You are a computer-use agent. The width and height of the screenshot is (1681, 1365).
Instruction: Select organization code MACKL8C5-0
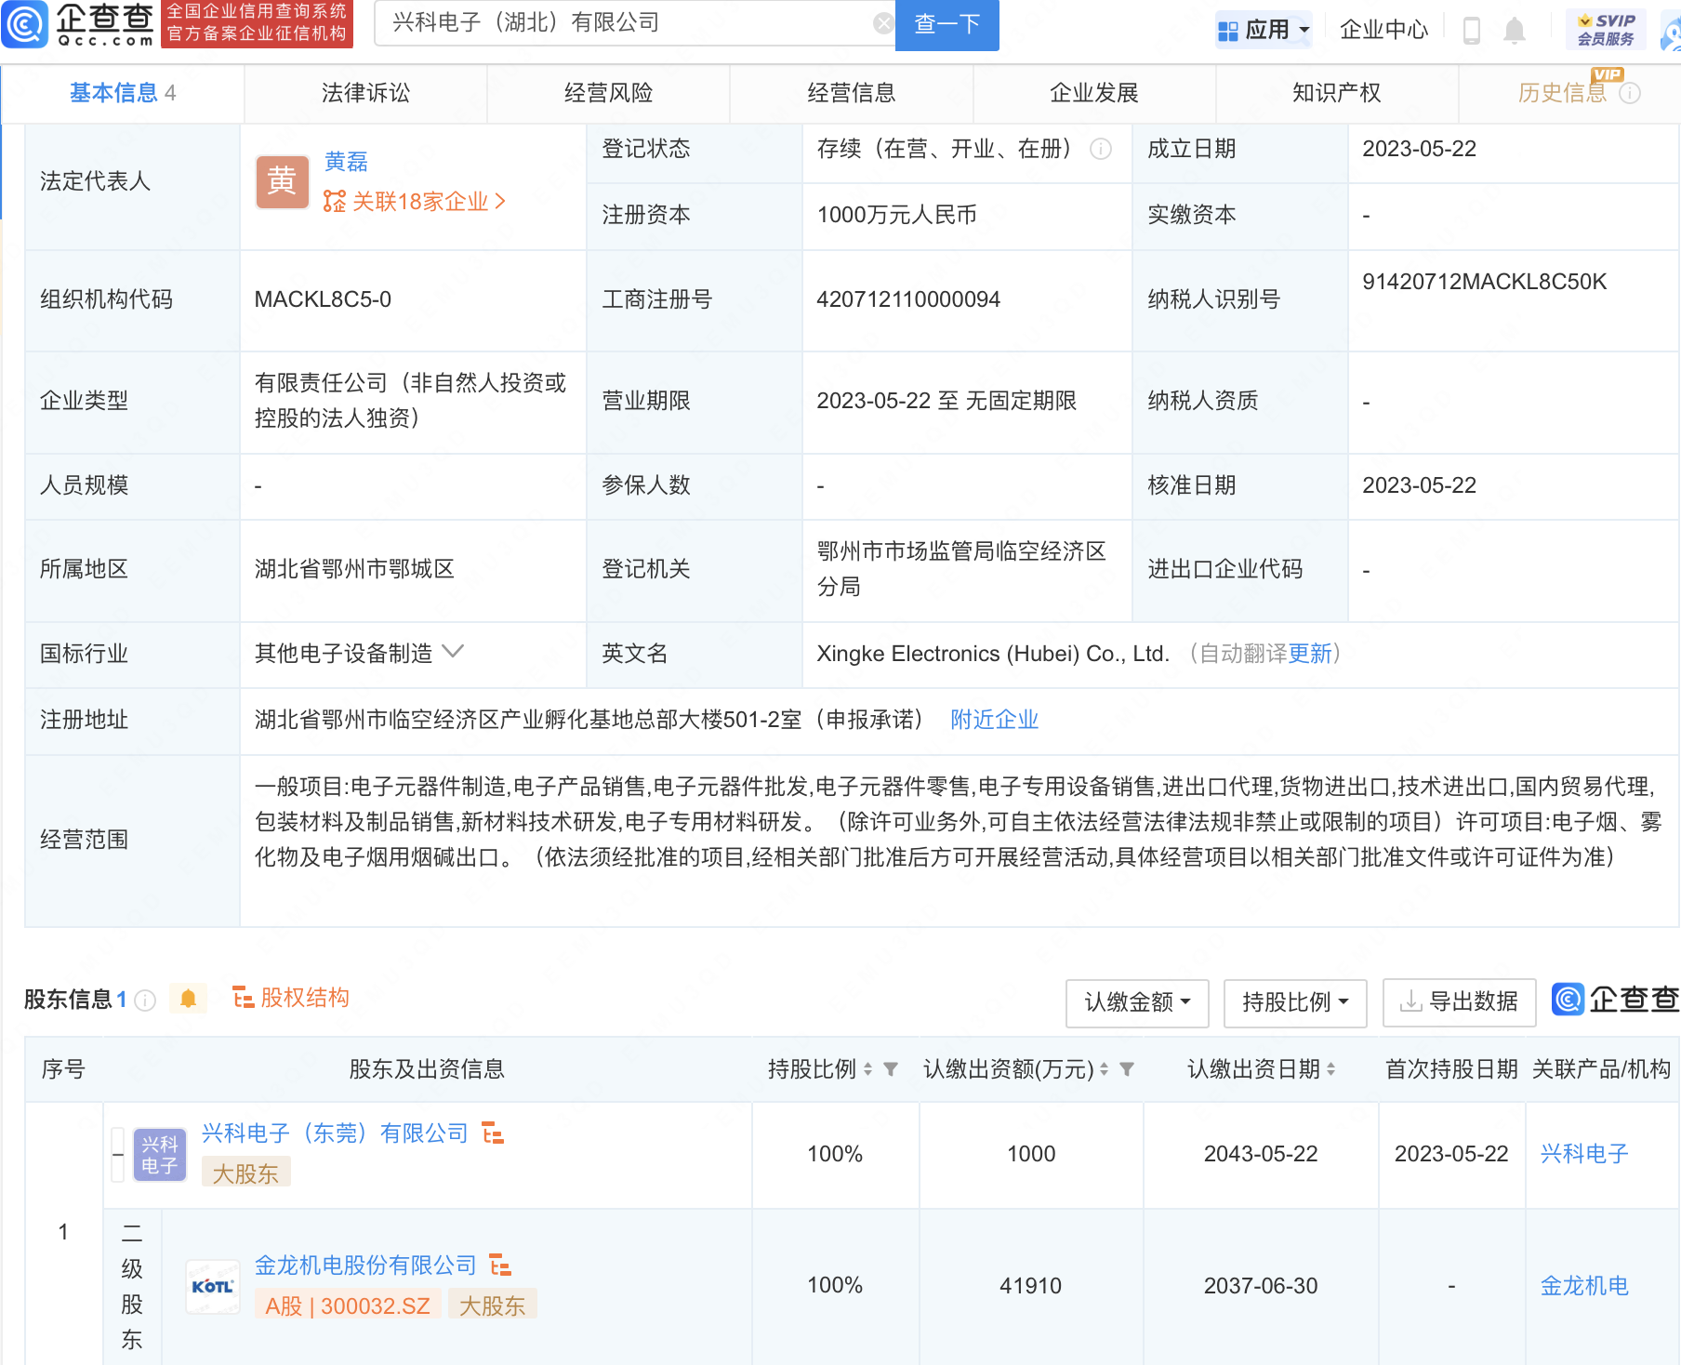(323, 299)
